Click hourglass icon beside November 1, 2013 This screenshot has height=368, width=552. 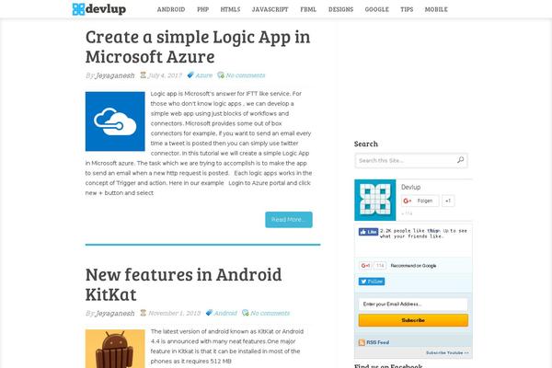143,313
